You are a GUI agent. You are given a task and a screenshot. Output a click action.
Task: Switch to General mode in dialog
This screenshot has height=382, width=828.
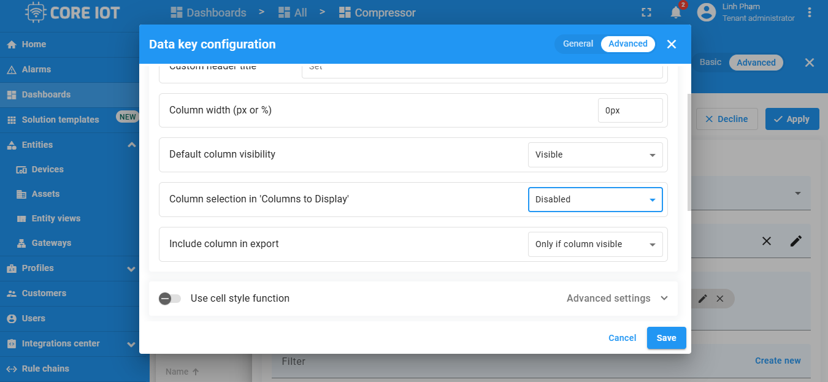pos(578,44)
